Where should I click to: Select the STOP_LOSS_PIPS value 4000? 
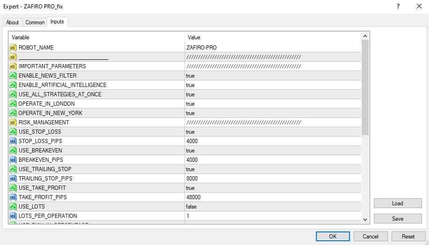(x=273, y=141)
